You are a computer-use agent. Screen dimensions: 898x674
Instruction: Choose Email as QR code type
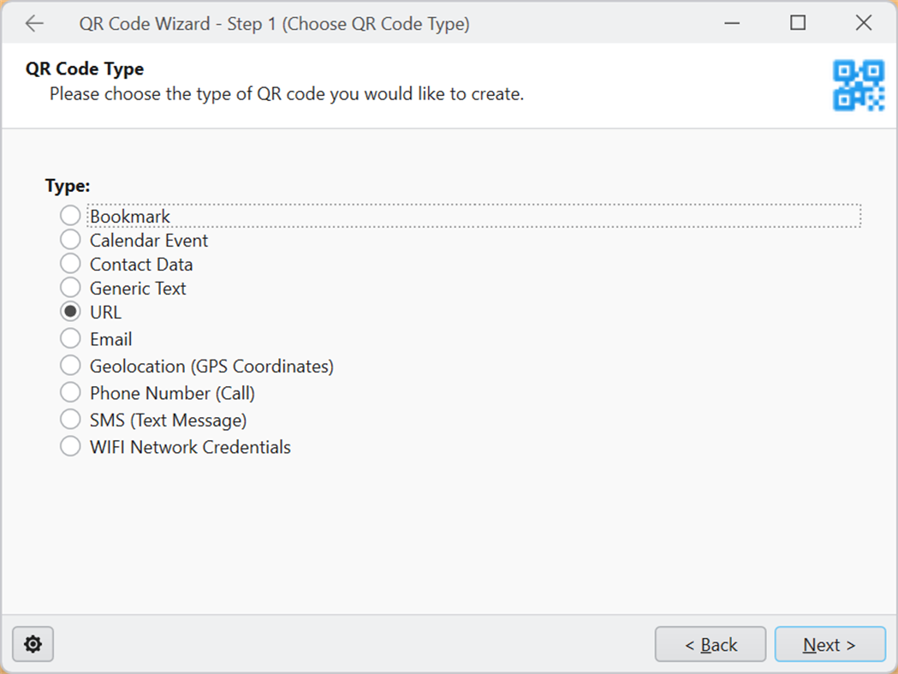tap(70, 338)
